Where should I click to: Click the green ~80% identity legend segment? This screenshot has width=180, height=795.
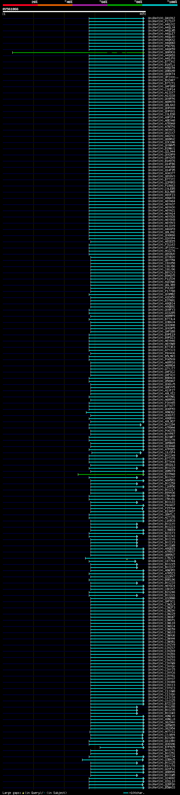pyautogui.click(x=125, y=5)
